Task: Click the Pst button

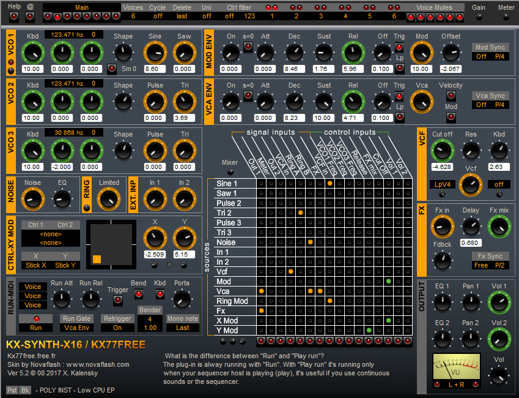Action: coord(12,390)
